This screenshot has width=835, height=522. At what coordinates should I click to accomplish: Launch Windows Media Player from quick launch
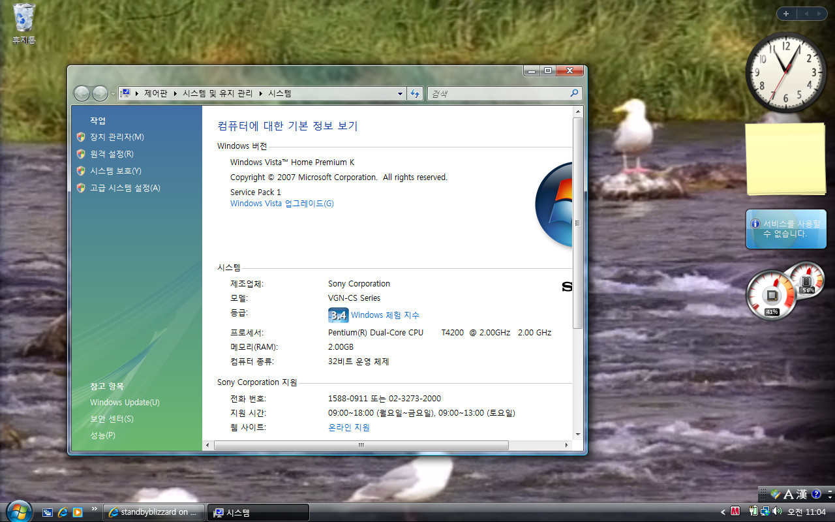click(x=78, y=512)
